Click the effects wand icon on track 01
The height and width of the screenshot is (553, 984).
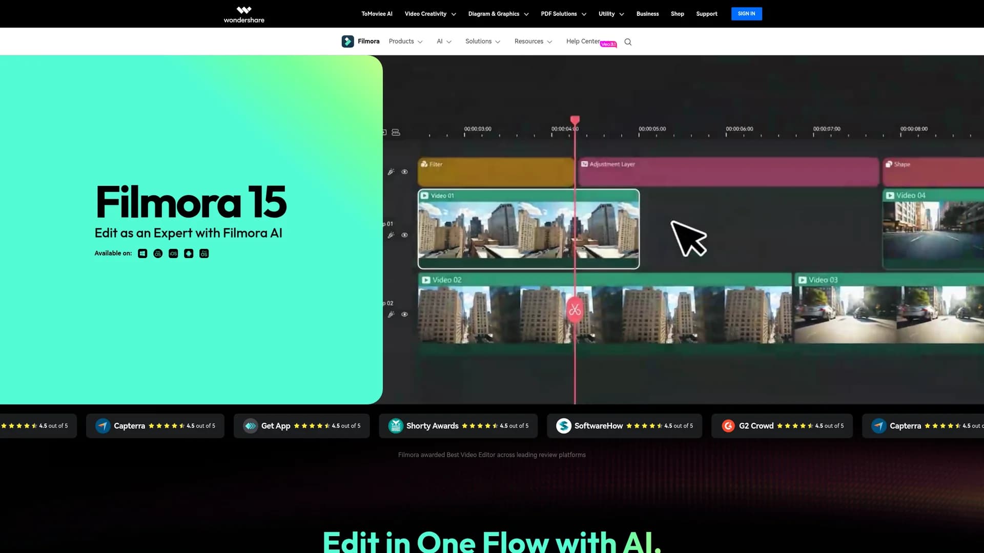point(391,235)
